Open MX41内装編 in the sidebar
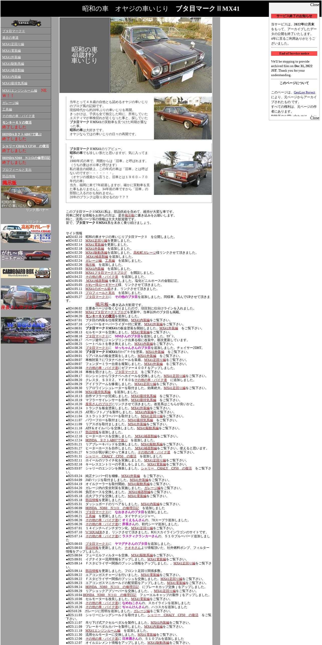This screenshot has width=322, height=645. click(x=12, y=77)
